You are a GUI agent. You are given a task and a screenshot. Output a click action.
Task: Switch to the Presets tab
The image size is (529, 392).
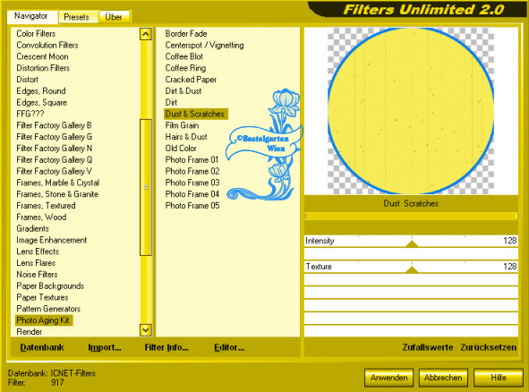click(77, 17)
